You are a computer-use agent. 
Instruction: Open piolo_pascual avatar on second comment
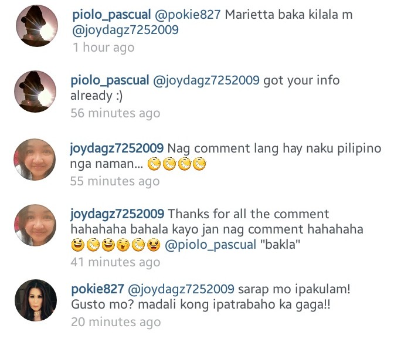(x=35, y=92)
